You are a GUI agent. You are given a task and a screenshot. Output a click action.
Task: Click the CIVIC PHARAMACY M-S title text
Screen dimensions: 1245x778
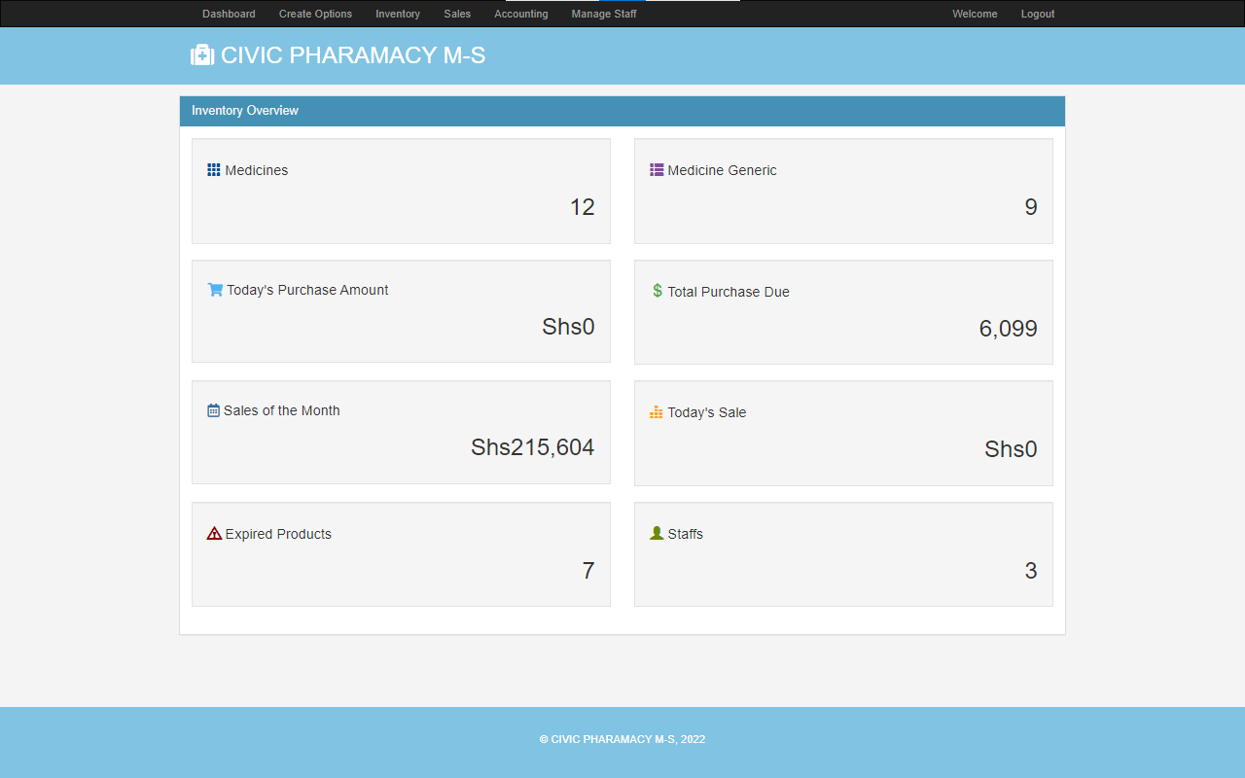click(x=354, y=55)
